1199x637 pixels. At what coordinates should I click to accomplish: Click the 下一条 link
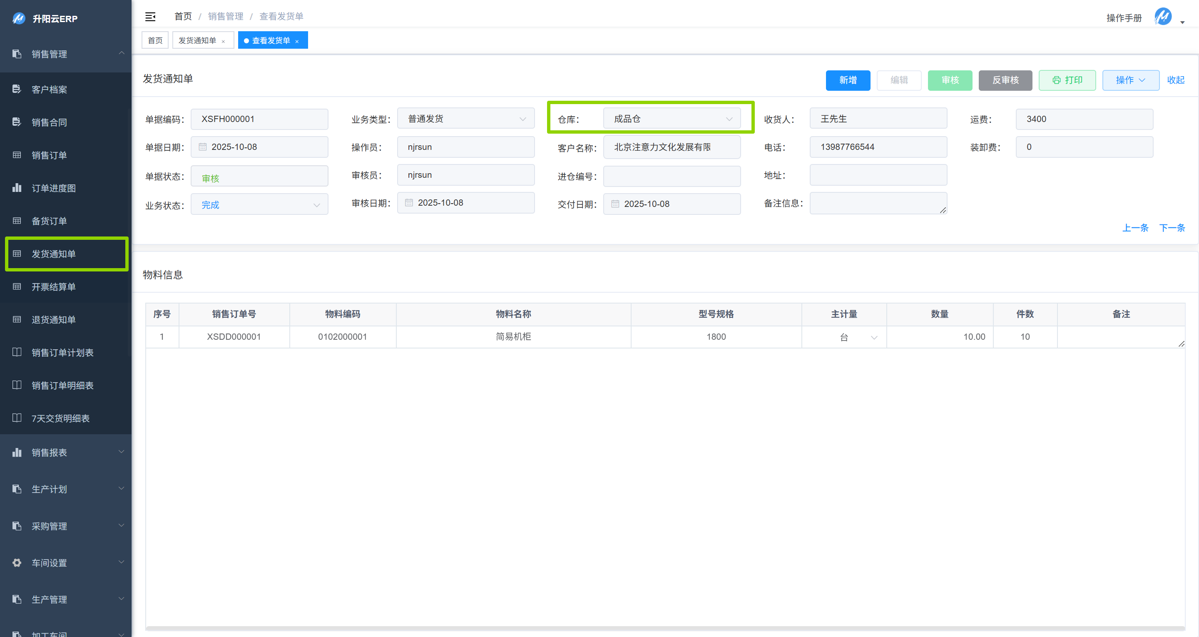tap(1172, 228)
